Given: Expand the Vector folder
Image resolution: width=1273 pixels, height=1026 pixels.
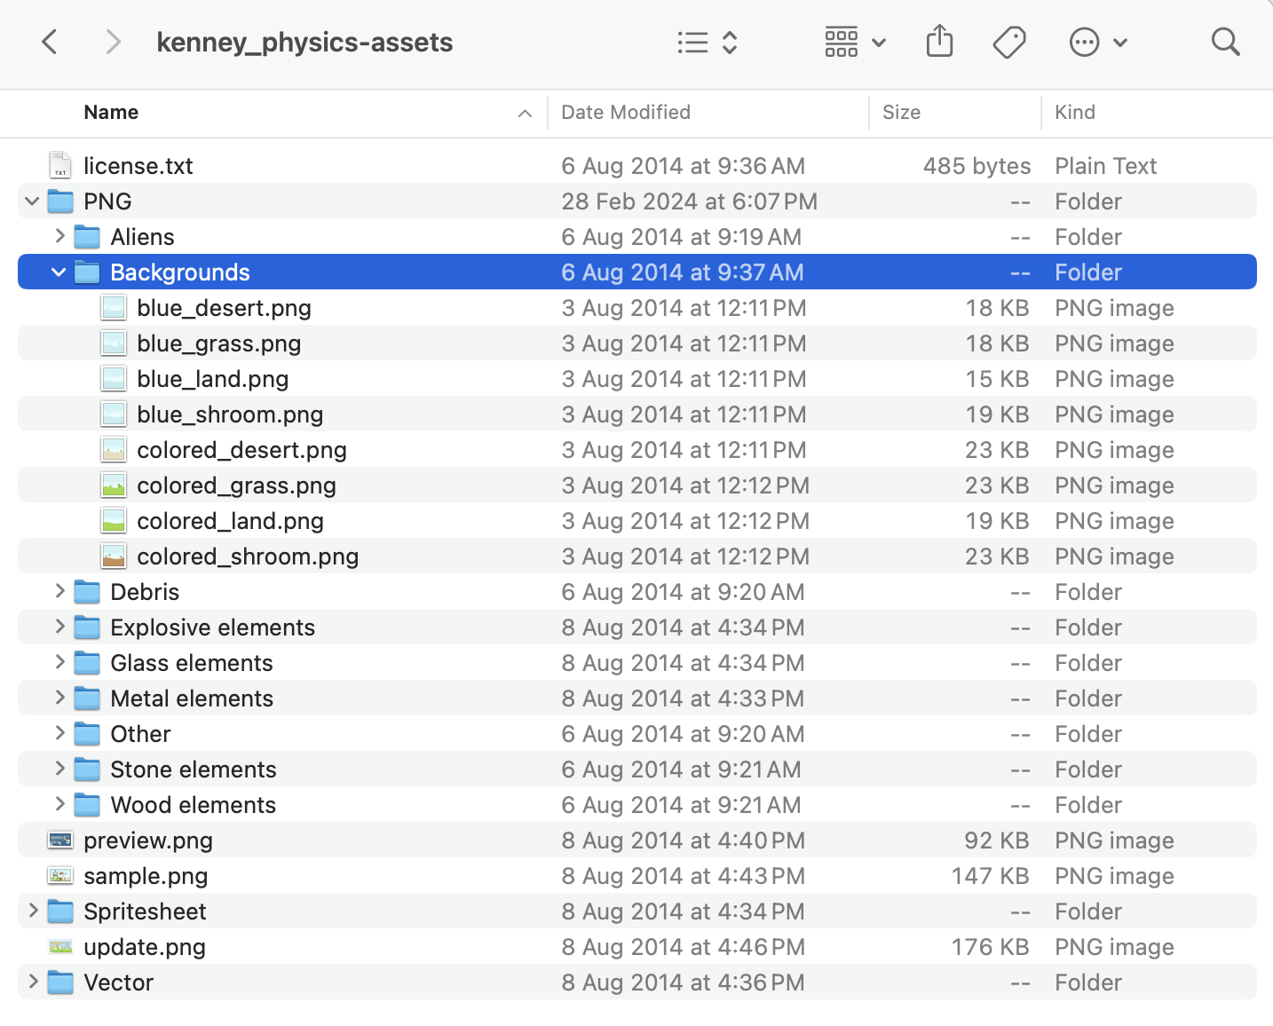Looking at the screenshot, I should (32, 983).
